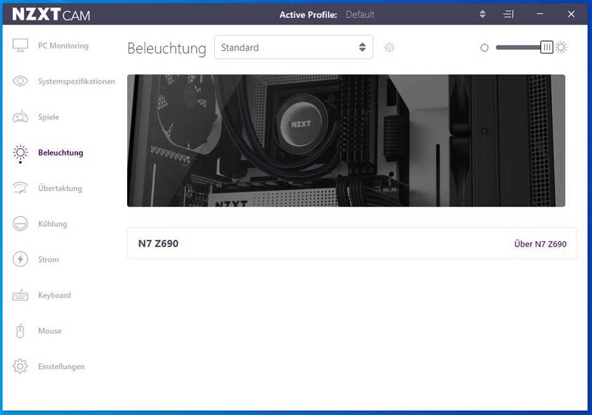Toggle the collapse sidebar menu icon
This screenshot has height=415, width=592.
pyautogui.click(x=508, y=14)
